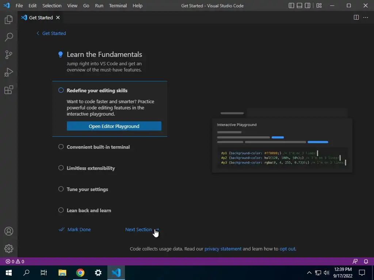Toggle Secondary Side Bar layout icon

(308, 5)
